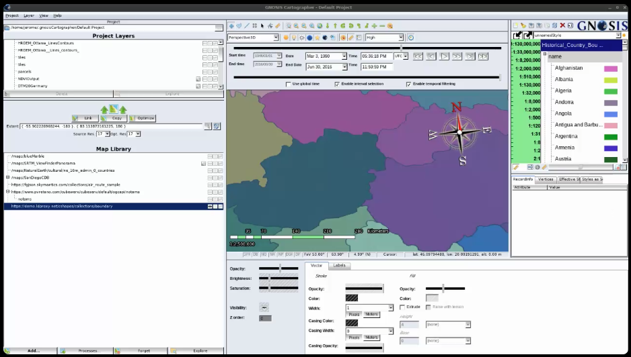Click the pink Afghanistan color swatch
Image resolution: width=631 pixels, height=357 pixels.
610,68
